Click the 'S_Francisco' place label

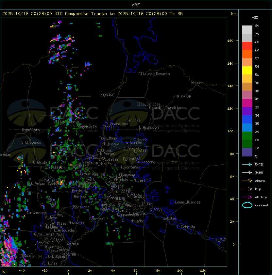tap(117, 124)
